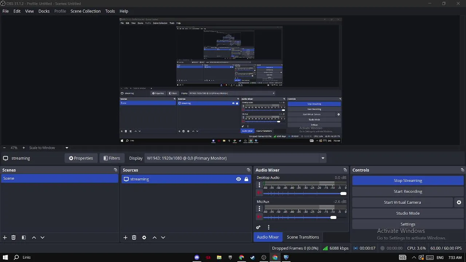Click Start Virtual Camera button
466x262 pixels.
(x=402, y=202)
